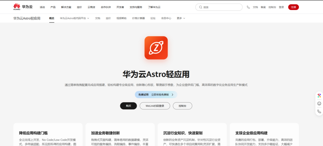The width and height of the screenshot is (323, 146).
Task: Click the Huawei Cloud logo
Action: [x=21, y=7]
